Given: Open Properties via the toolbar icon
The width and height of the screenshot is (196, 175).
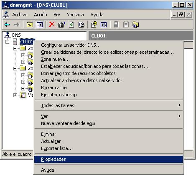Looking at the screenshot, I should pos(62,25).
